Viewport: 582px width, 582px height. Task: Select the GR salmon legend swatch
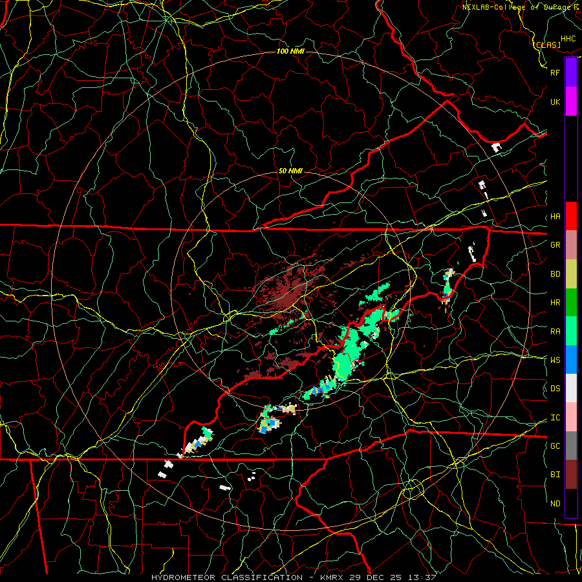pyautogui.click(x=571, y=245)
